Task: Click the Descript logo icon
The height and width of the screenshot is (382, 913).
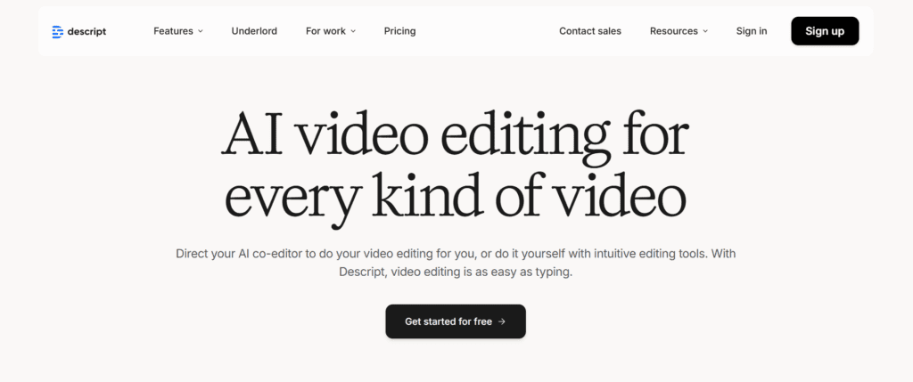Action: pyautogui.click(x=58, y=31)
